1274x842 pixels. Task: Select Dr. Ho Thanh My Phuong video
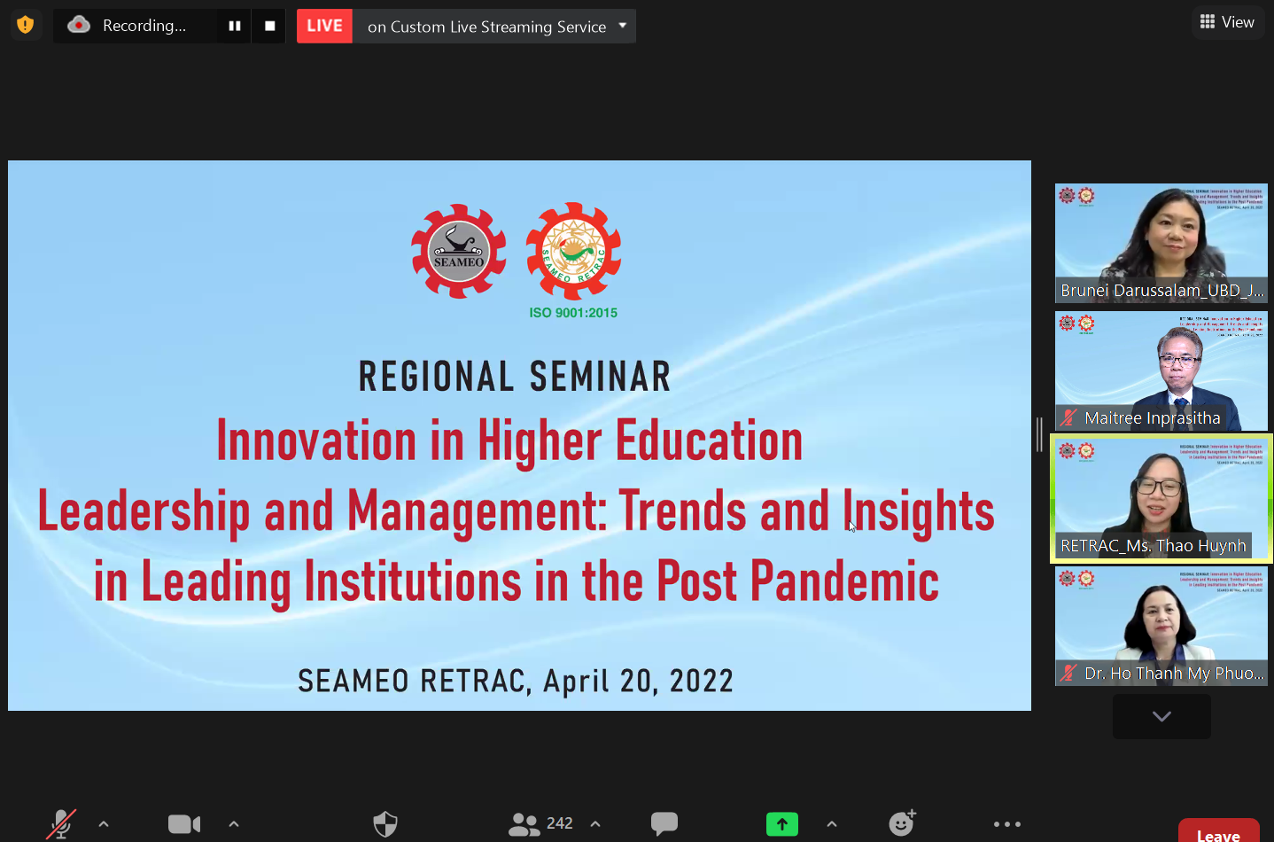[x=1161, y=626]
